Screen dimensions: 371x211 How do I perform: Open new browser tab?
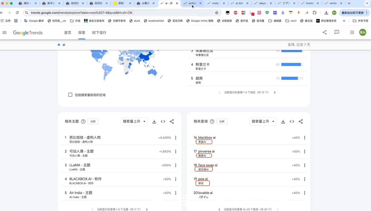(x=349, y=3)
